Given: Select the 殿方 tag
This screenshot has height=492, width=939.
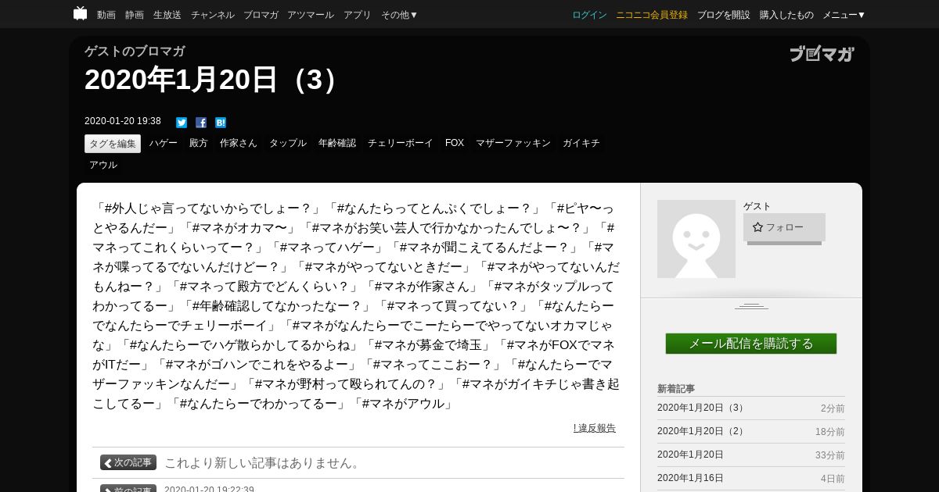Looking at the screenshot, I should tap(199, 144).
